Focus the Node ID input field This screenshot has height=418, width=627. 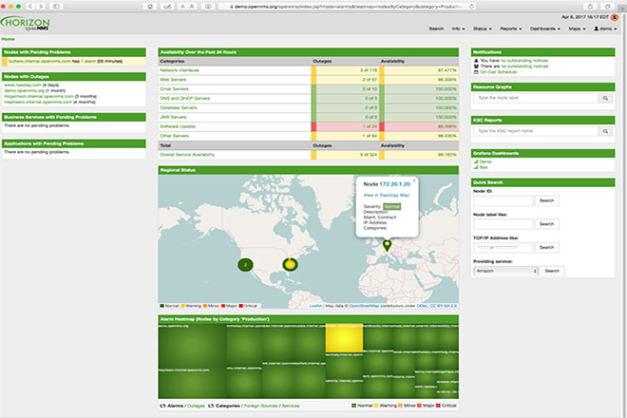coord(503,200)
